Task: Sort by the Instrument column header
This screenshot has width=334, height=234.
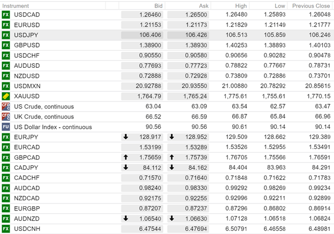Action: pyautogui.click(x=16, y=5)
